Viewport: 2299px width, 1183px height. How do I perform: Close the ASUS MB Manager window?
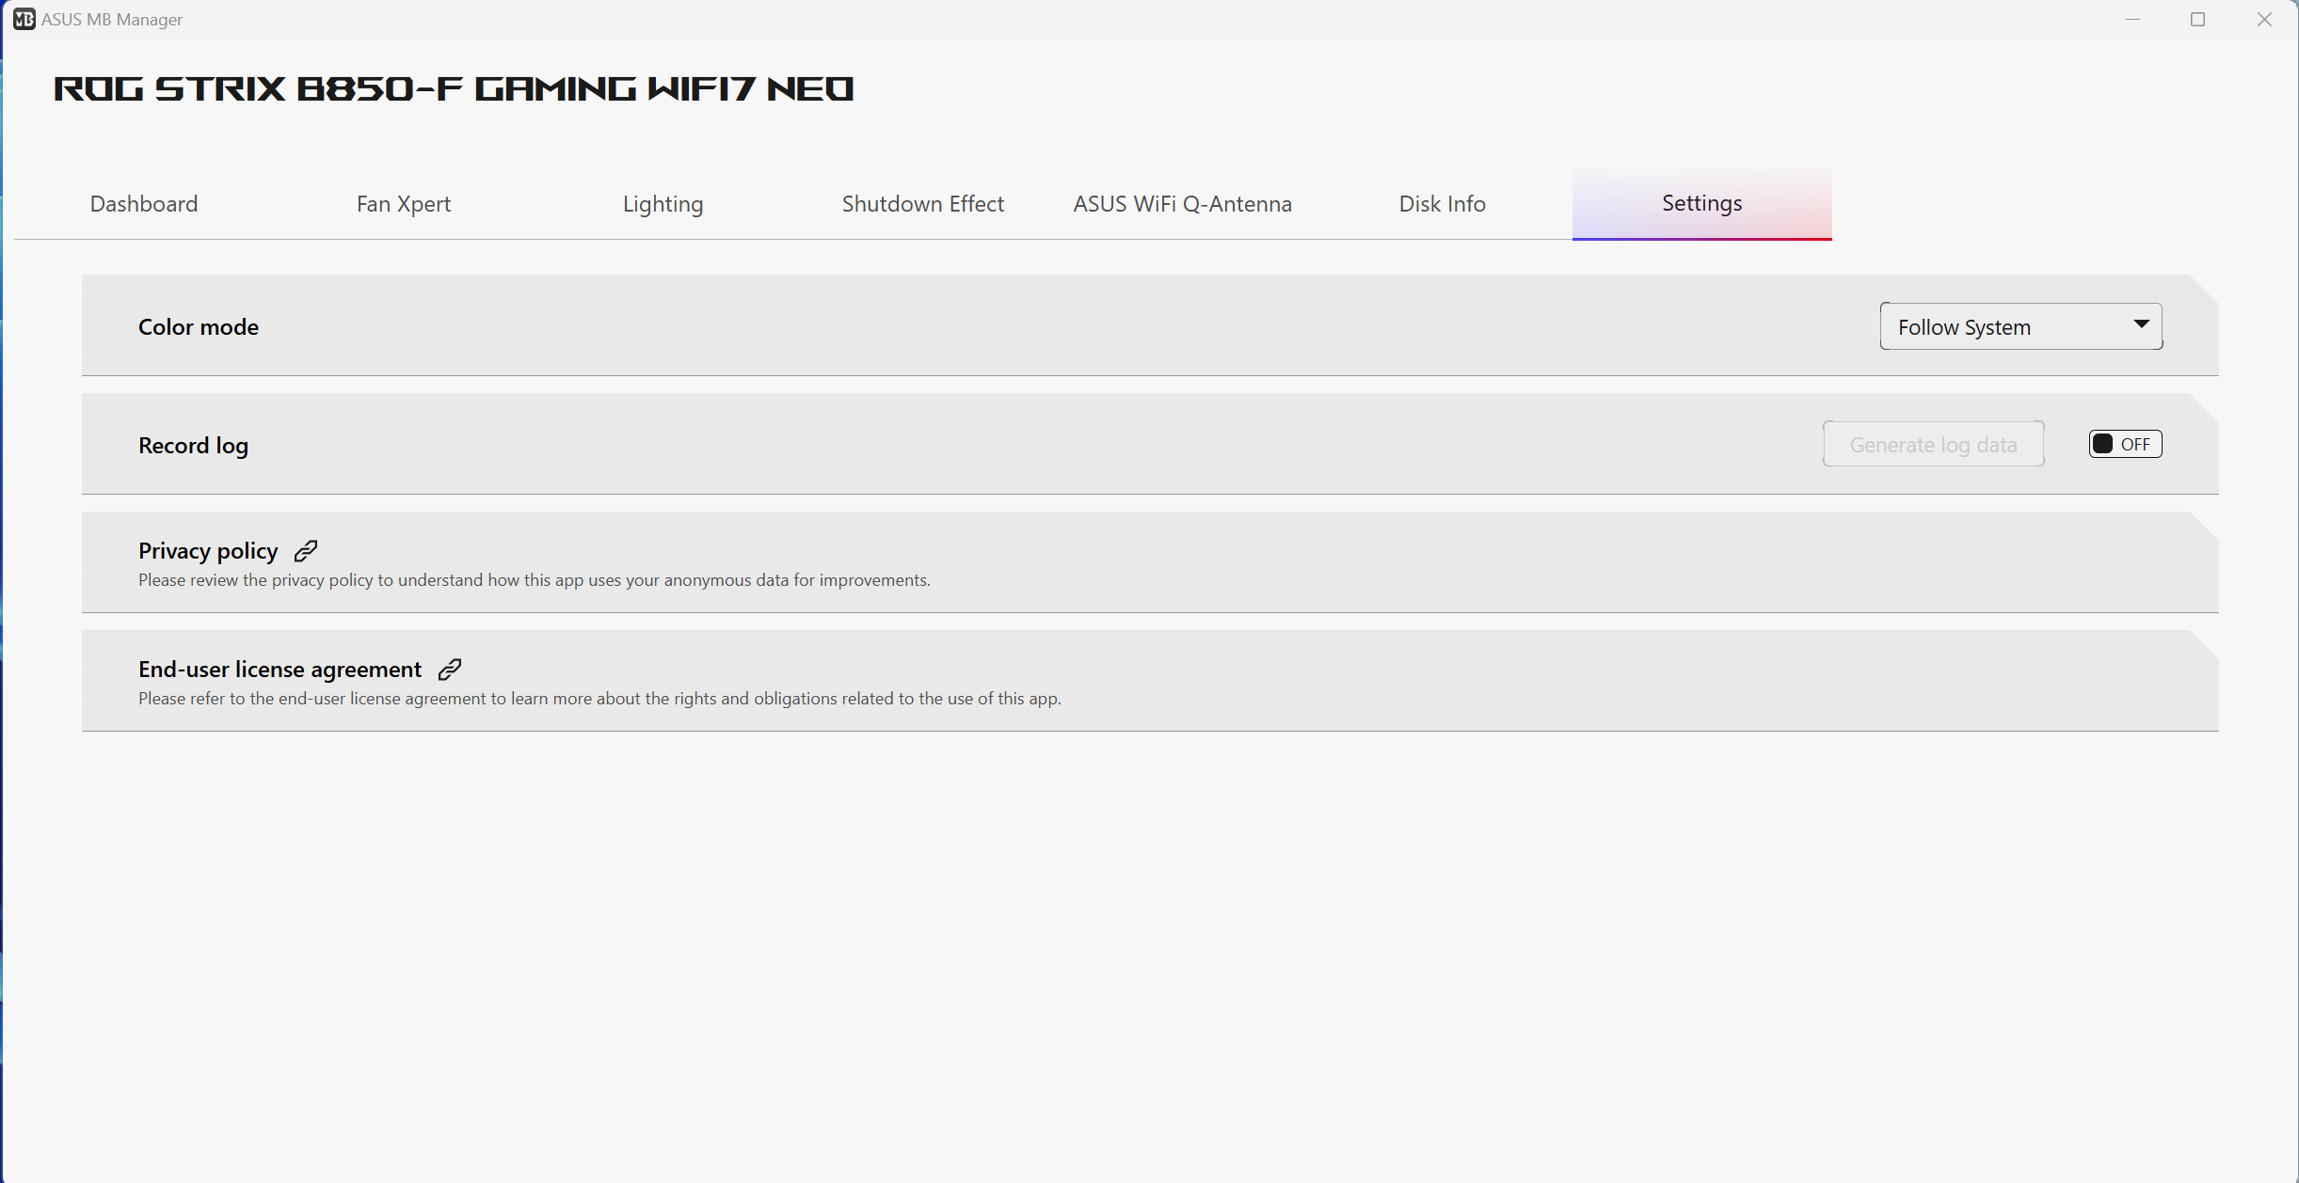point(2264,19)
